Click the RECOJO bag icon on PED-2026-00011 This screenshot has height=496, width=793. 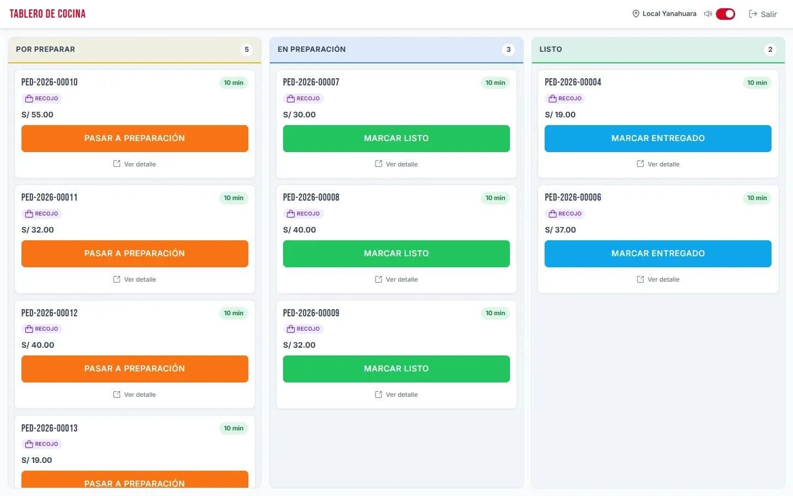29,214
